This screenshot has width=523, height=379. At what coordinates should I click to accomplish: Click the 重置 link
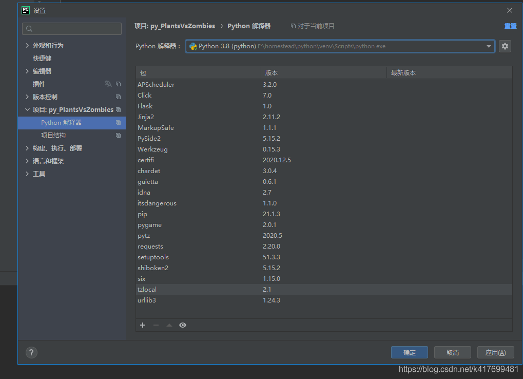click(510, 26)
